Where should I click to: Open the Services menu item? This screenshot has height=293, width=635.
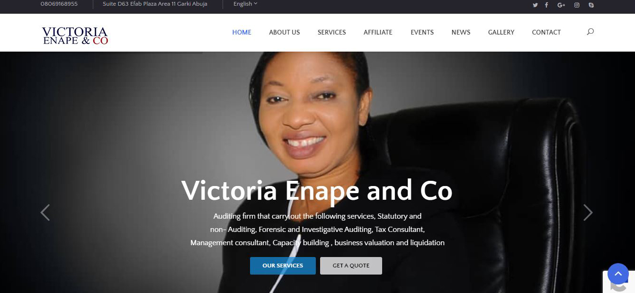click(331, 32)
